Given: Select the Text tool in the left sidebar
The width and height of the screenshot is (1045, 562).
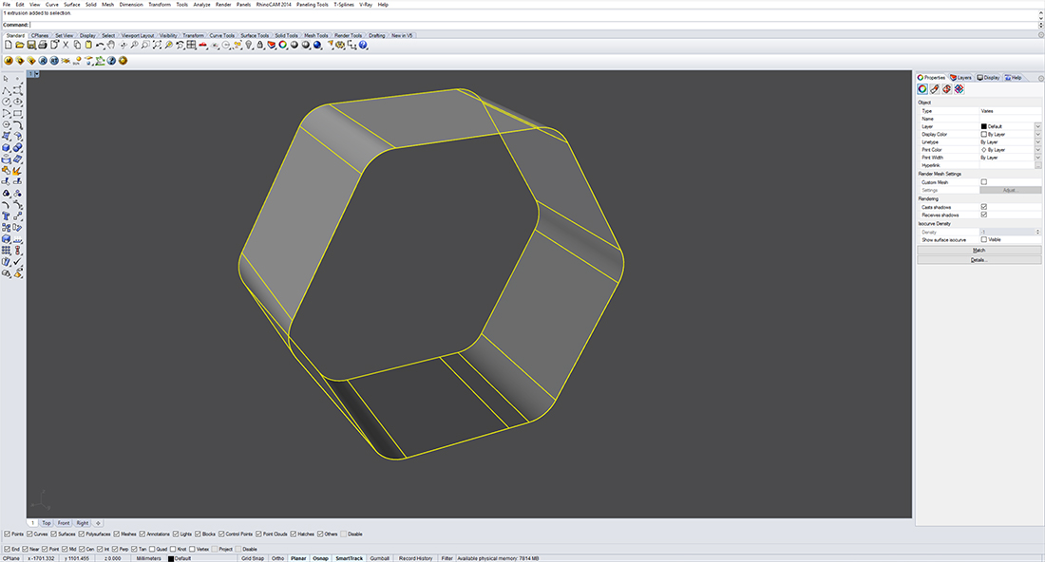Looking at the screenshot, I should 6,215.
